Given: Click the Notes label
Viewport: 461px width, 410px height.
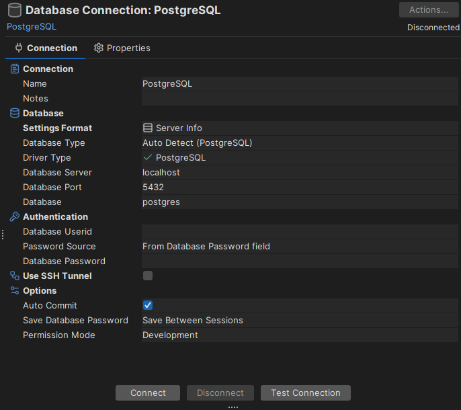Looking at the screenshot, I should pyautogui.click(x=35, y=99).
